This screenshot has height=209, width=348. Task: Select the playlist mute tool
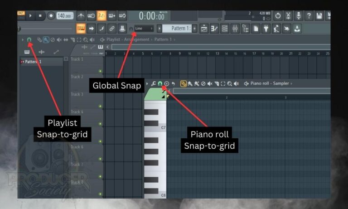point(59,40)
